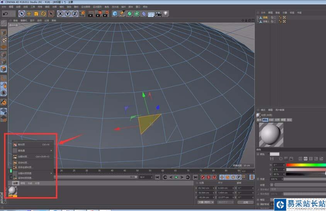
Task: Expand the shader submenu arrow in context menu
Action: [51, 150]
